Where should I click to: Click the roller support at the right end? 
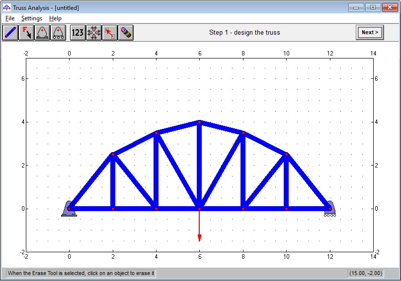330,209
